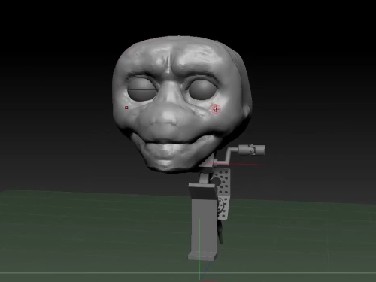Click the universal joint on the metal rig
The height and width of the screenshot is (282, 376).
point(252,150)
